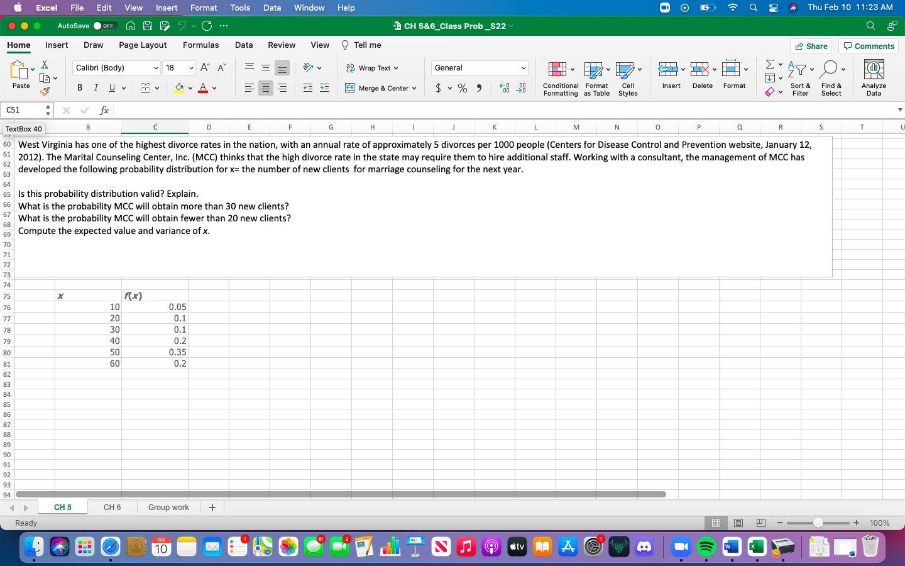Image resolution: width=905 pixels, height=566 pixels.
Task: Expand the borders dropdown arrow
Action: click(157, 88)
